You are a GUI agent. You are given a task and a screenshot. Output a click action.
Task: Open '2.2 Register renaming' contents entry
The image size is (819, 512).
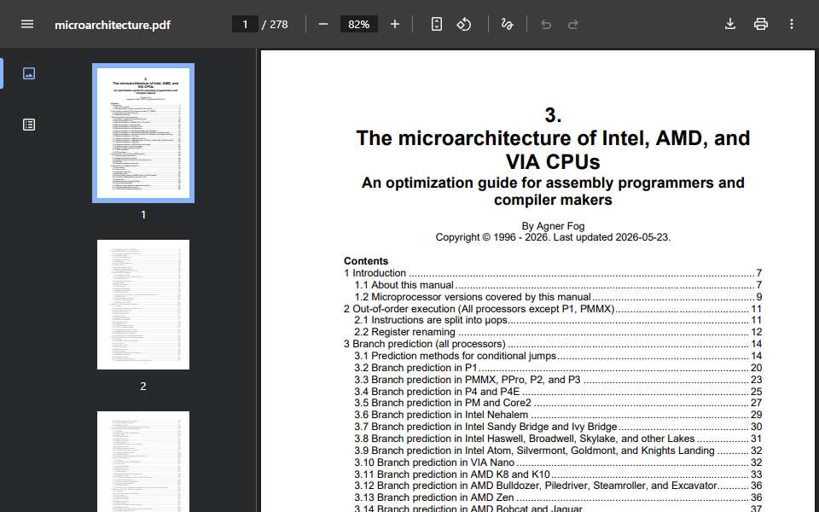[558, 332]
